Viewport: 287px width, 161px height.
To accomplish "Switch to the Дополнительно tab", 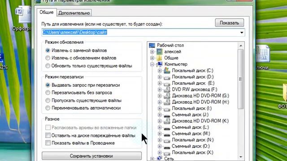I will coord(74,13).
